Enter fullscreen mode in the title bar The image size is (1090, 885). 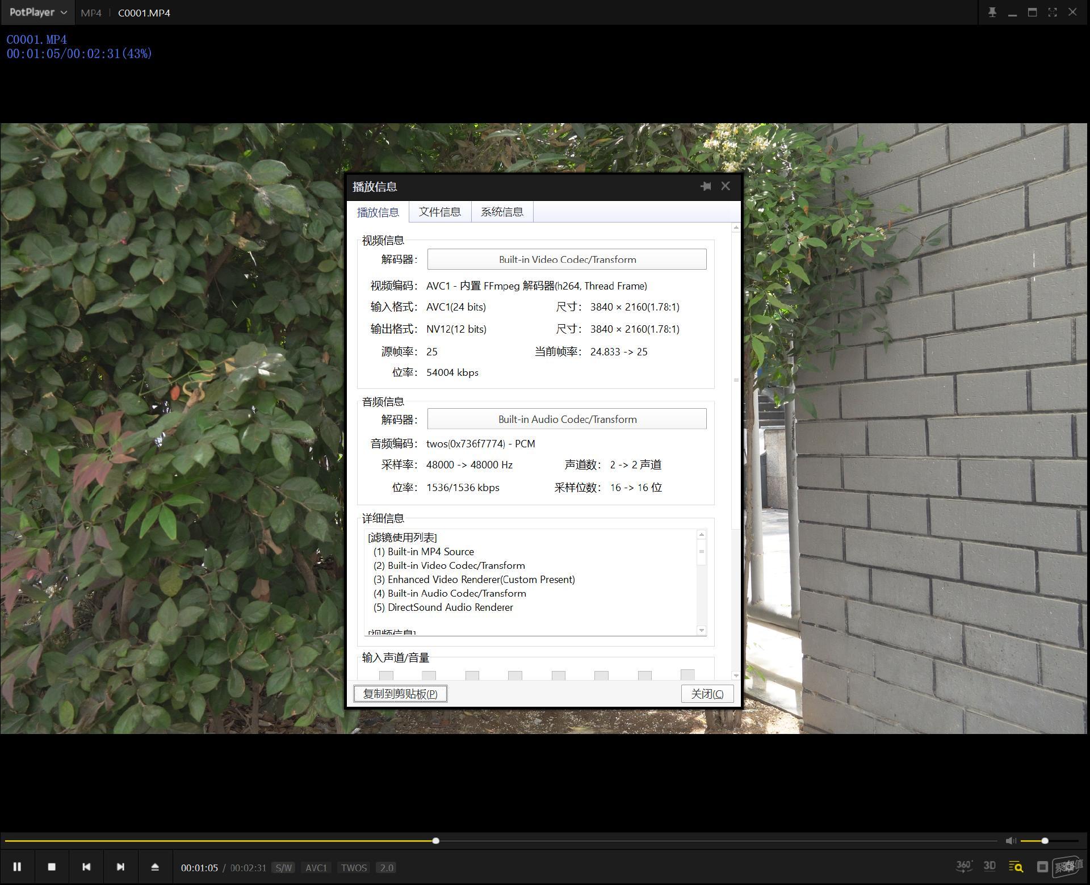pos(1053,12)
